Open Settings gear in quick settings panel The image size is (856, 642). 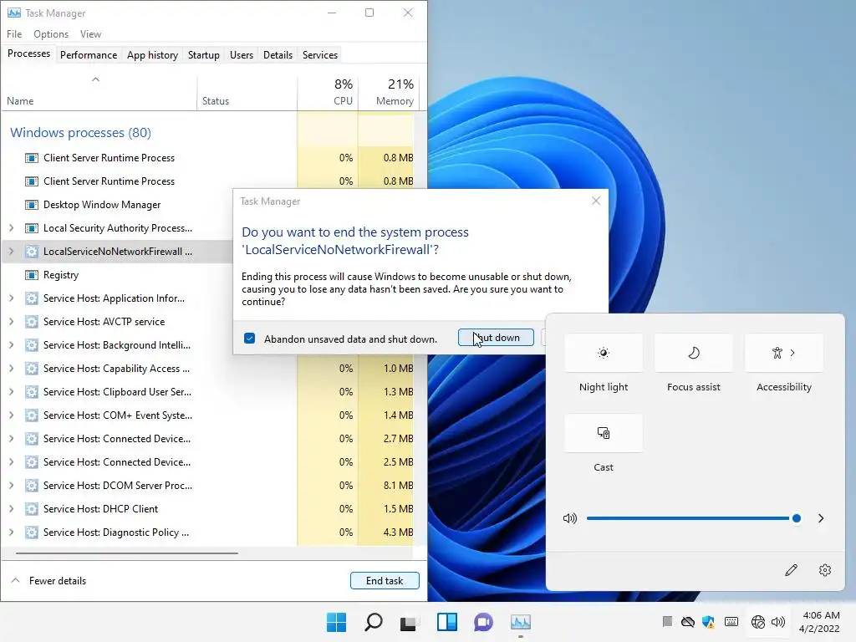(x=825, y=570)
